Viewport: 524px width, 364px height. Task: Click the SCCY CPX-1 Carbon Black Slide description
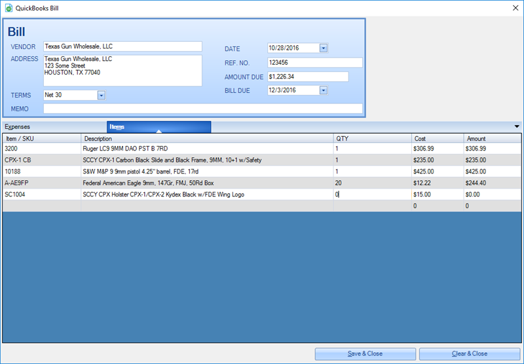click(207, 160)
